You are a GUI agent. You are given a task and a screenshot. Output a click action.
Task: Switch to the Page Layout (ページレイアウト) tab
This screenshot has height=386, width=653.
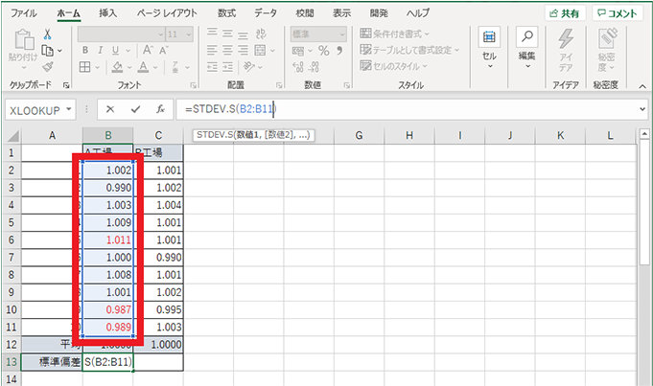pos(168,13)
